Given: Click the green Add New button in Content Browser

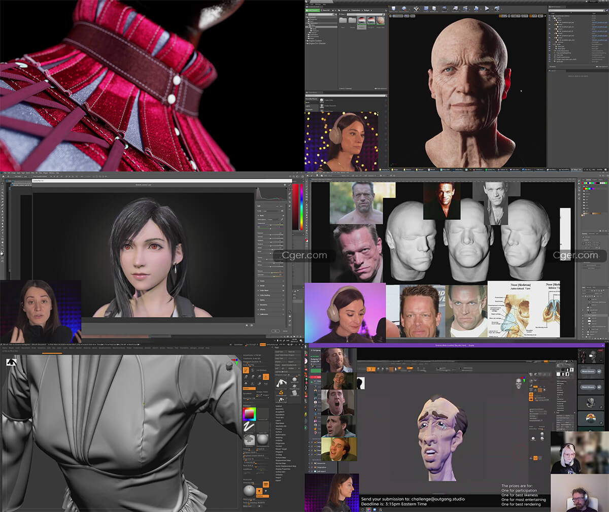Looking at the screenshot, I should [312, 10].
